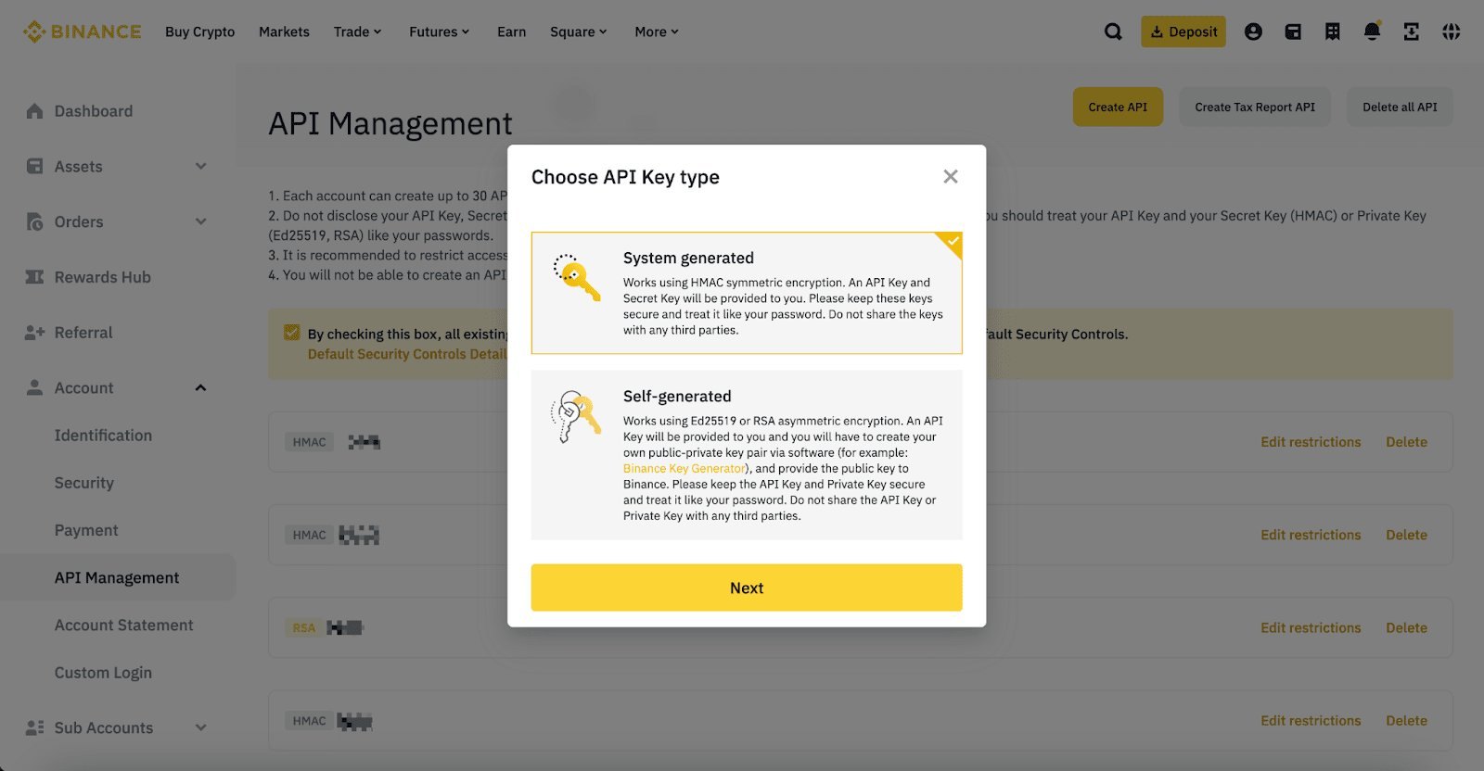Click the Orders sidebar icon

click(34, 221)
